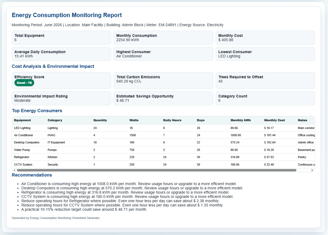
Task: Click the Average Daily Consumption card
Action: point(61,54)
